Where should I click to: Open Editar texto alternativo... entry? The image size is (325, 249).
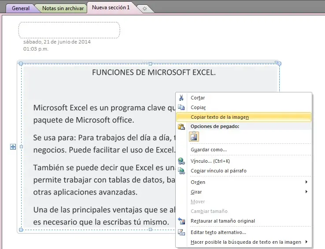tap(244, 232)
